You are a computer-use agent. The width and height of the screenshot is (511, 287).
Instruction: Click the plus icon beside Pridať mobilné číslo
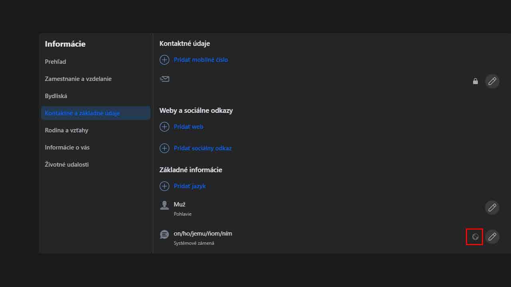164,60
